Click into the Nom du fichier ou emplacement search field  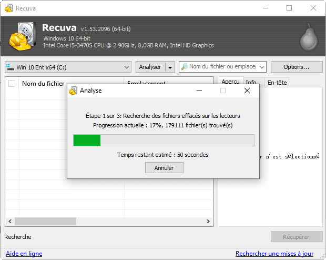(222, 67)
